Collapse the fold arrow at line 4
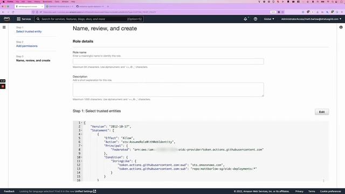 [x=81, y=134]
